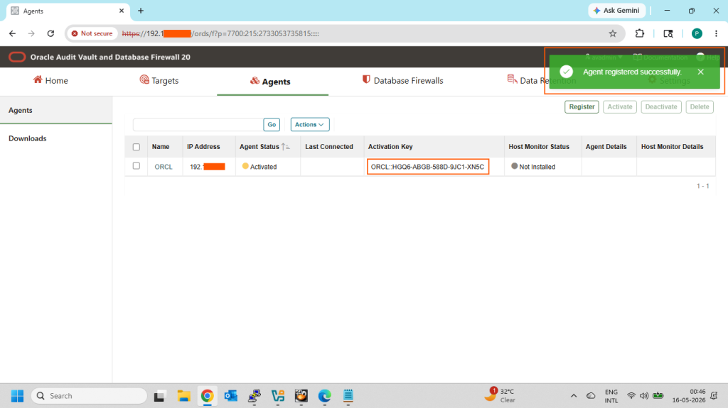Click the browser forward arrow
728x408 pixels.
click(31, 33)
